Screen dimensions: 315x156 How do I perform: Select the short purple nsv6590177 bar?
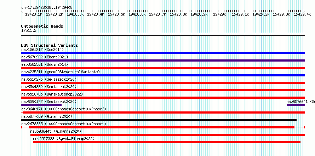tap(41, 105)
